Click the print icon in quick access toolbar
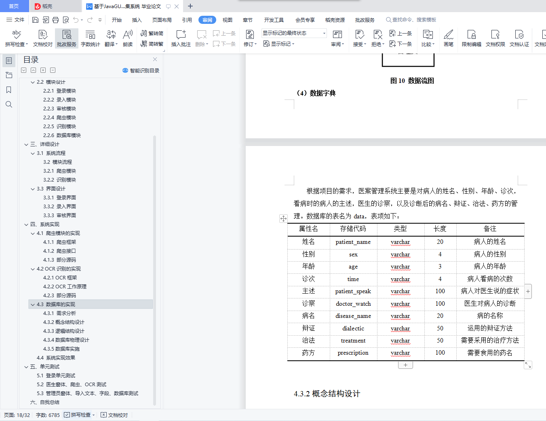The image size is (546, 421). pyautogui.click(x=56, y=20)
